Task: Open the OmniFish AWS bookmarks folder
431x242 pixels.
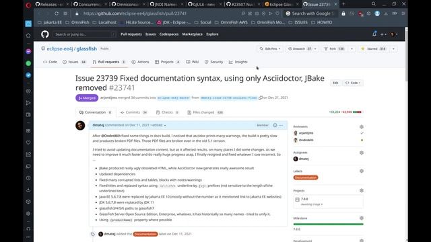Action: click(x=232, y=22)
